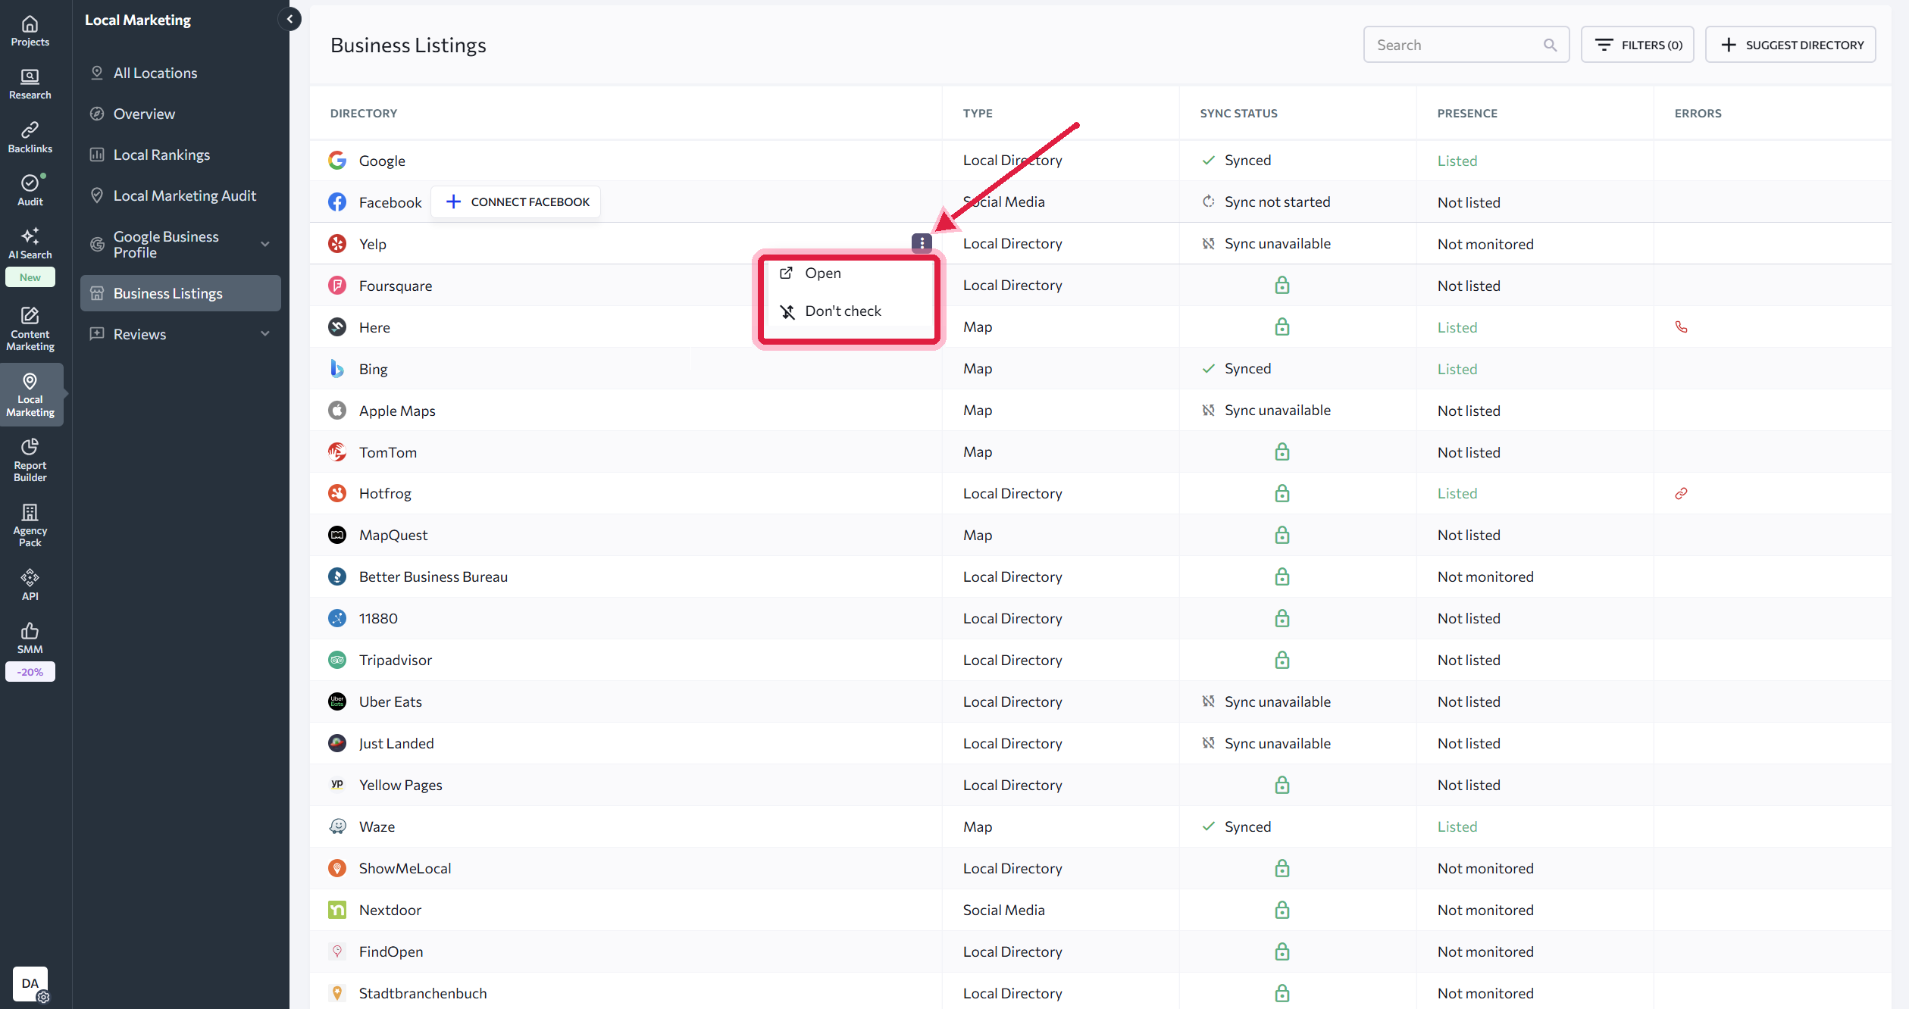Click Synced status in the Bing row

(1247, 368)
